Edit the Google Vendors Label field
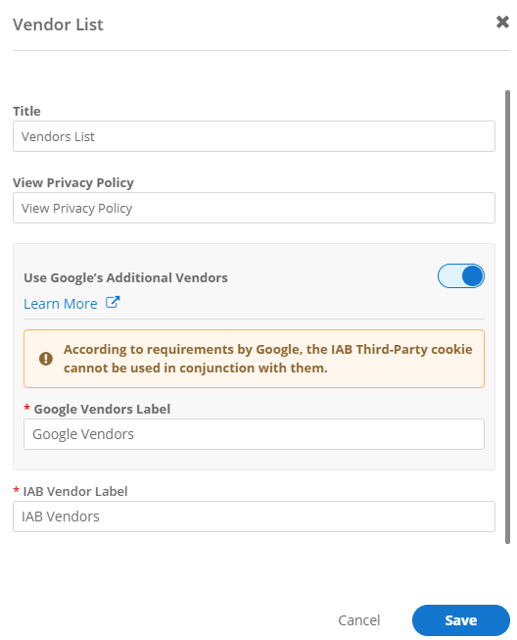This screenshot has width=517, height=640. [254, 434]
